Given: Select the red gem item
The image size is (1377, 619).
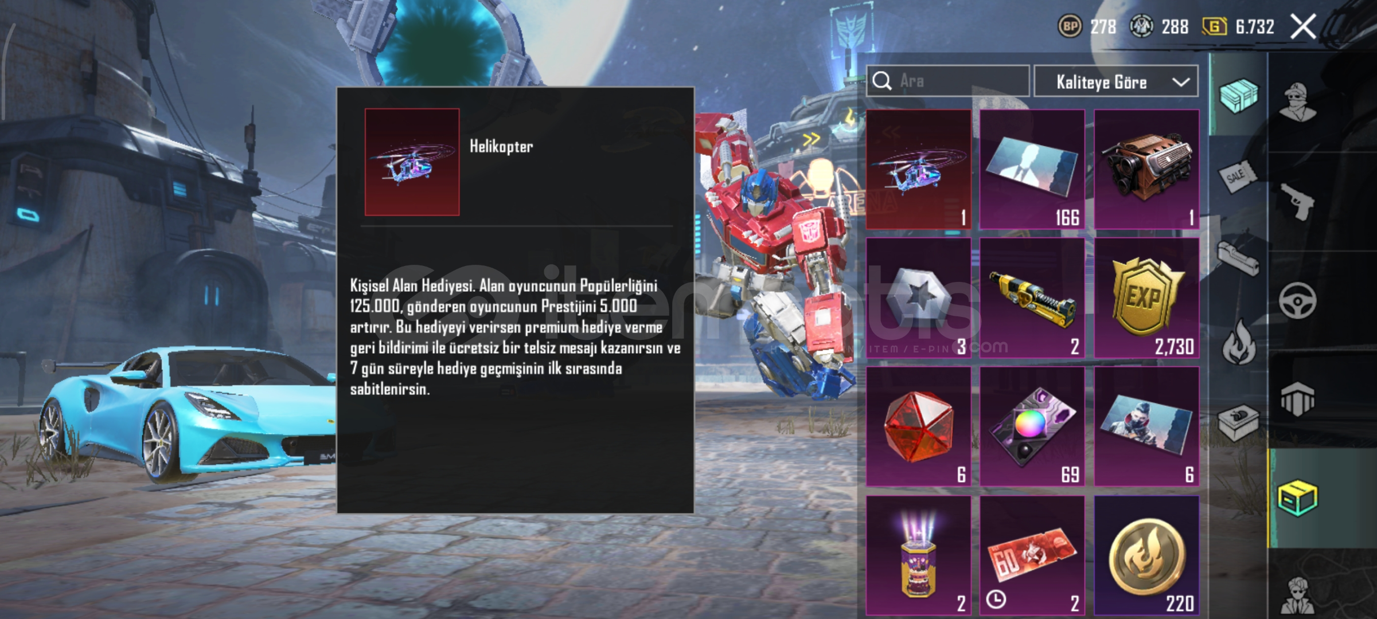Looking at the screenshot, I should pos(918,426).
